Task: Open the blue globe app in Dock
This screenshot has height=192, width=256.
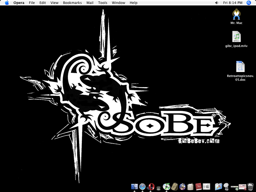Action: (182, 186)
